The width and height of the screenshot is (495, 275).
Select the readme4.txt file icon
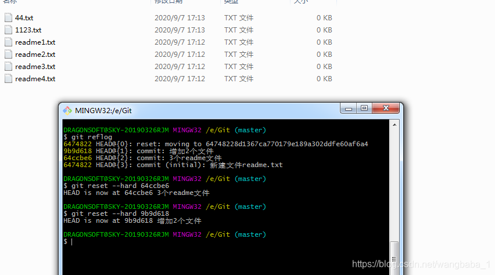9,78
